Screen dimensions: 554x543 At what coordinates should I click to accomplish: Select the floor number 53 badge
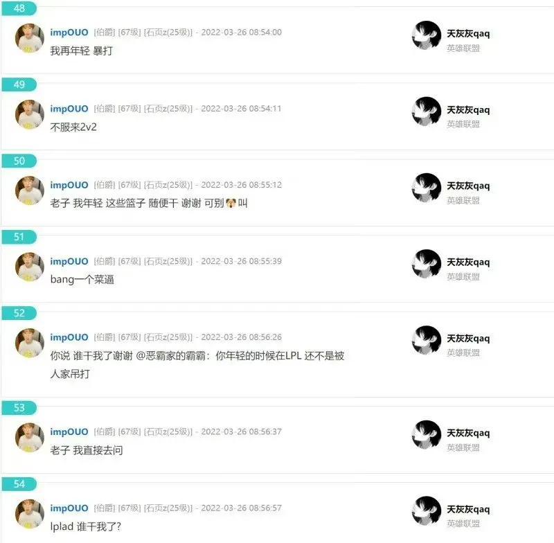coord(19,408)
